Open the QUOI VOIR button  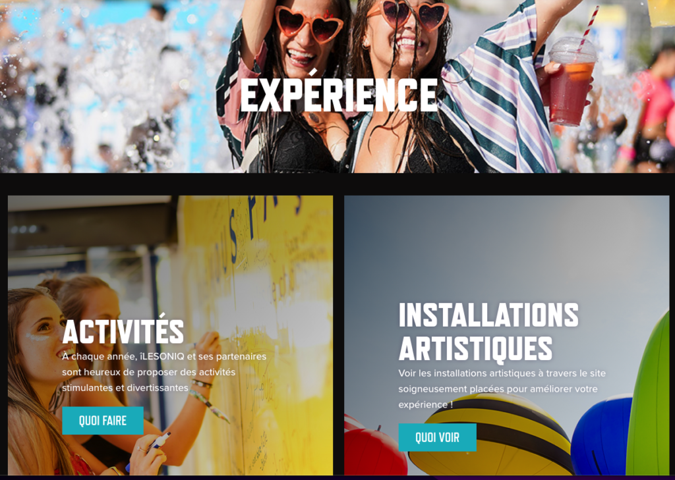[x=437, y=437]
